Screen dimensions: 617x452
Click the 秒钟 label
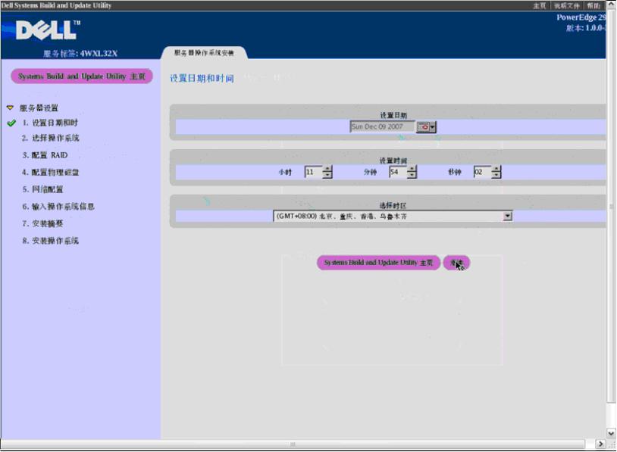[x=455, y=172]
